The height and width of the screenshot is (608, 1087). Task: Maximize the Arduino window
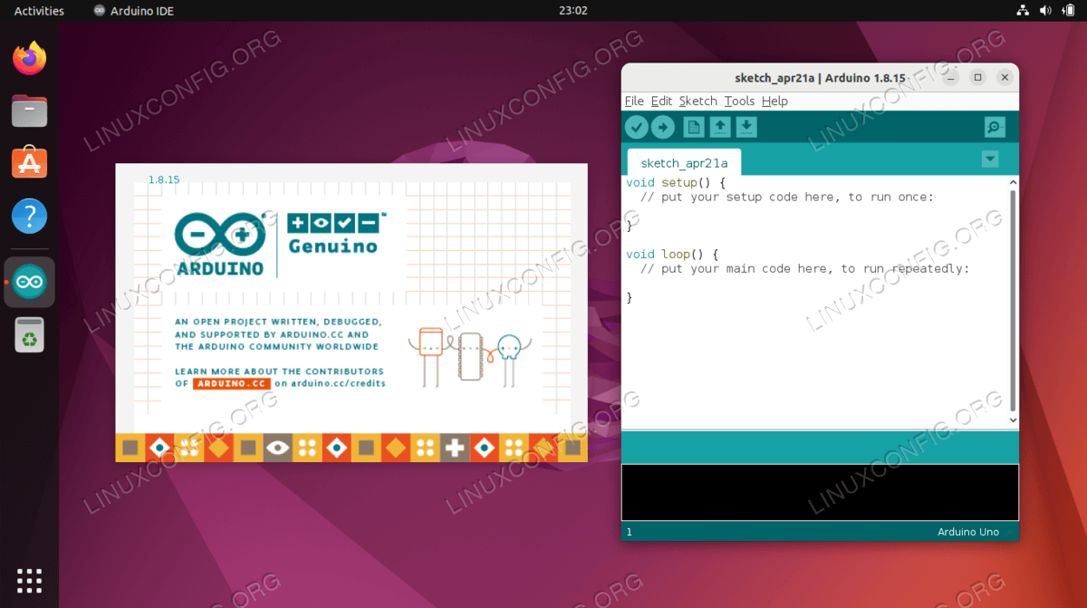click(x=977, y=78)
